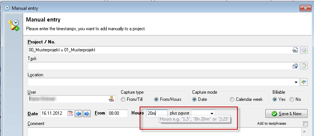This screenshot has width=314, height=136.
Task: Select From/Hours capture type
Action: click(x=168, y=99)
